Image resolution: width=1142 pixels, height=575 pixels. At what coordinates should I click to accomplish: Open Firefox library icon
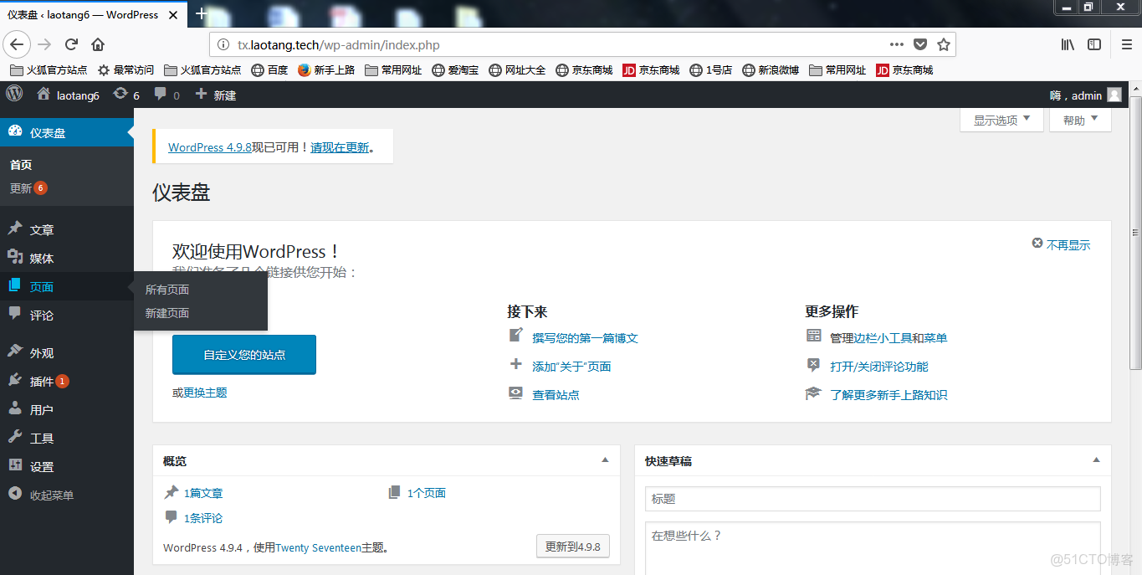(1068, 44)
